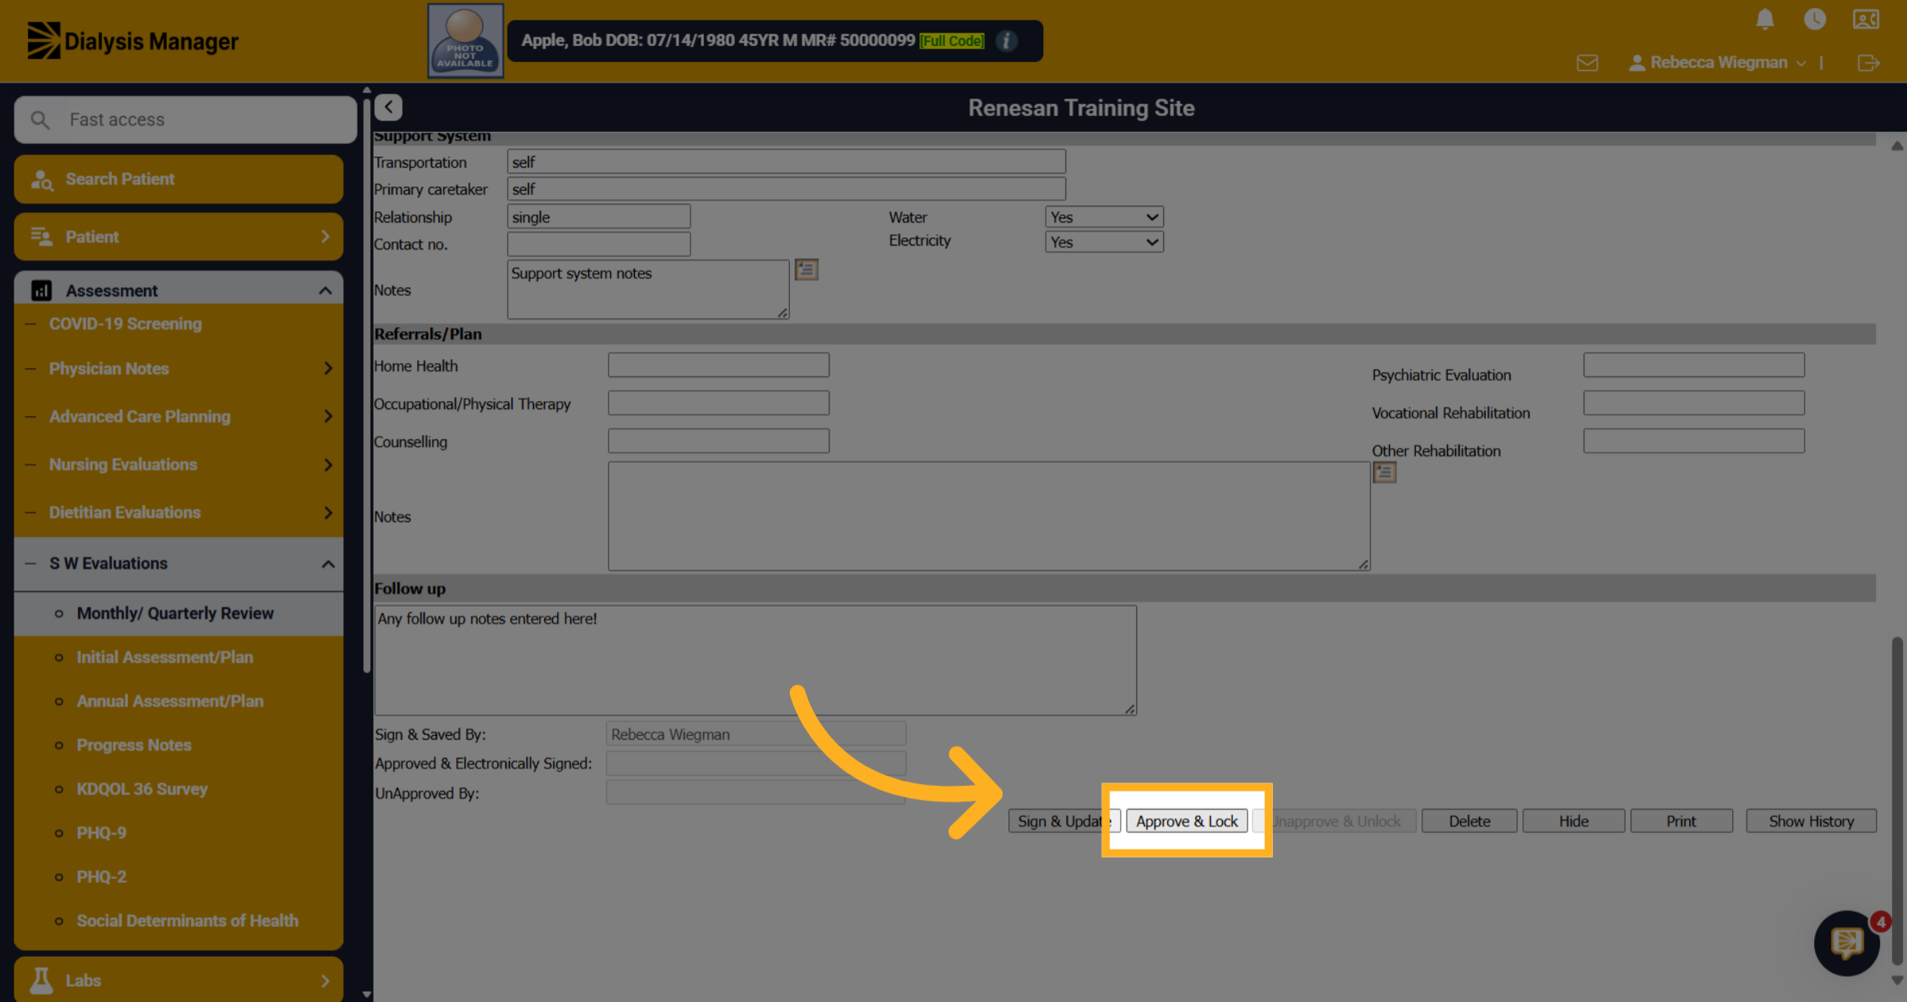Collapse the sidebar with the back arrow
Screen dimensions: 1907x1002
[x=389, y=107]
